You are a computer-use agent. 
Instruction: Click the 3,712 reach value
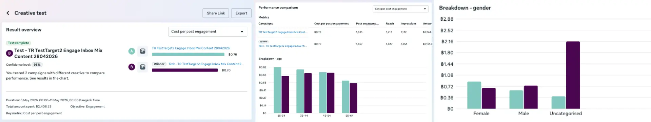click(x=389, y=32)
